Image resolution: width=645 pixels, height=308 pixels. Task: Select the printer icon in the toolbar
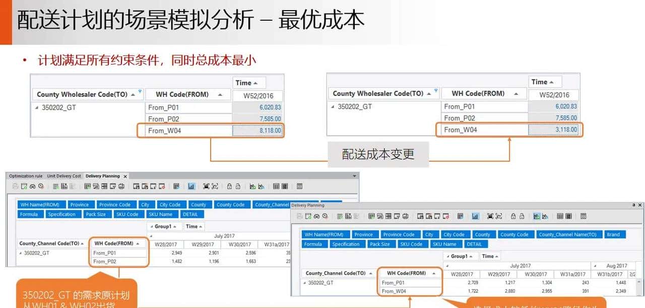(121, 186)
